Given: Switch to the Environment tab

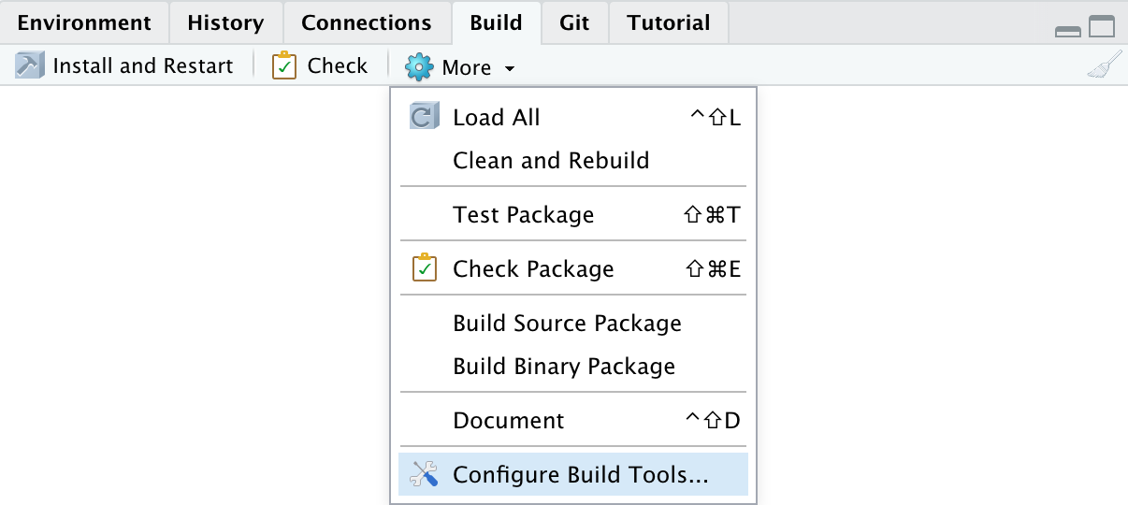Looking at the screenshot, I should (x=84, y=22).
